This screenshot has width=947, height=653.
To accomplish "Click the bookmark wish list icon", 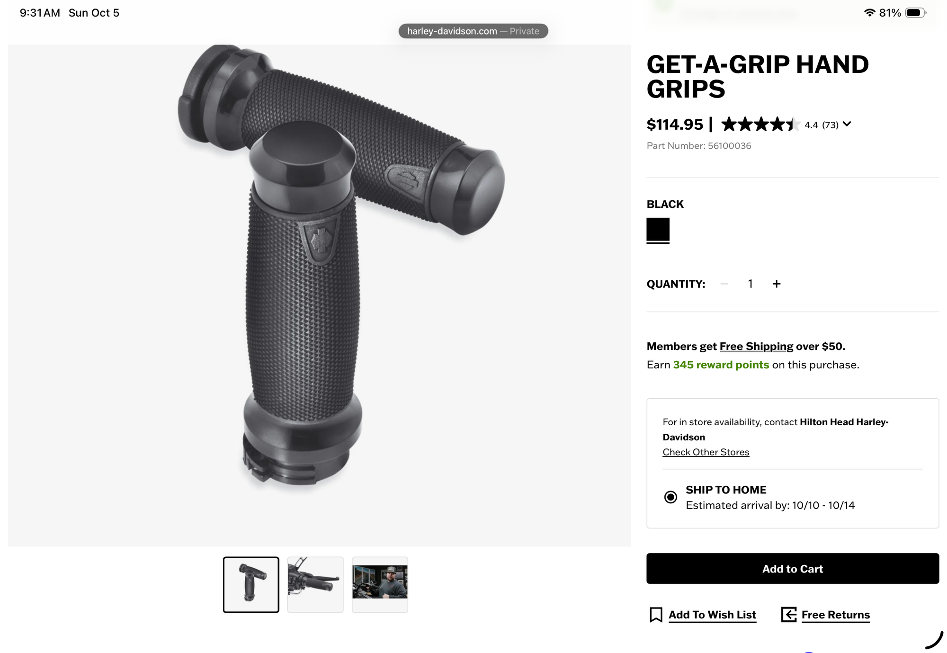I will pos(656,615).
